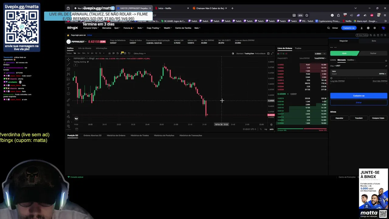The image size is (389, 219).
Task: Click the TradingView logo on chart
Action: pos(76,119)
